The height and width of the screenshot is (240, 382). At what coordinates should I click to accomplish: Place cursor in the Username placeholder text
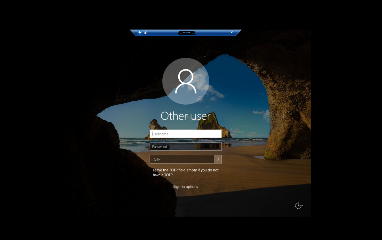point(160,134)
